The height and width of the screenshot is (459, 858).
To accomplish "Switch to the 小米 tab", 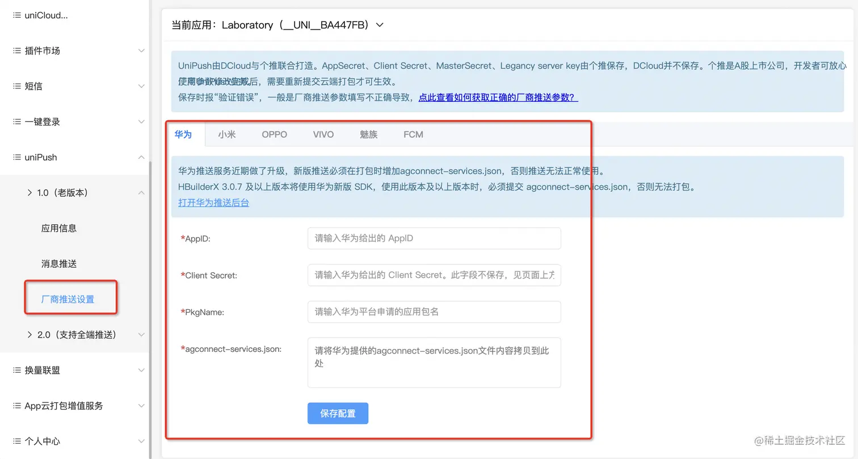I will pyautogui.click(x=227, y=134).
